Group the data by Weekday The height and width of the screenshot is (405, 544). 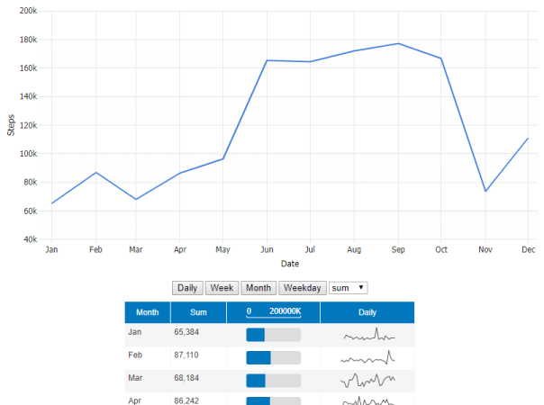302,288
